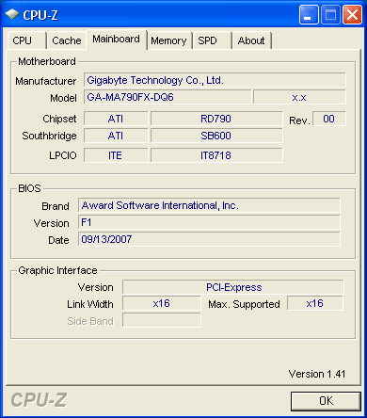Click the Model label

[x=63, y=98]
